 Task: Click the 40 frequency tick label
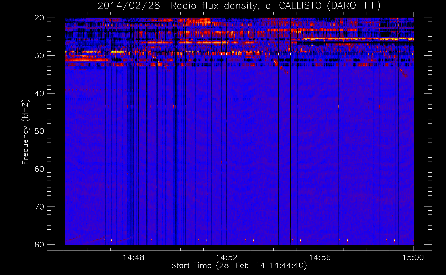39,94
